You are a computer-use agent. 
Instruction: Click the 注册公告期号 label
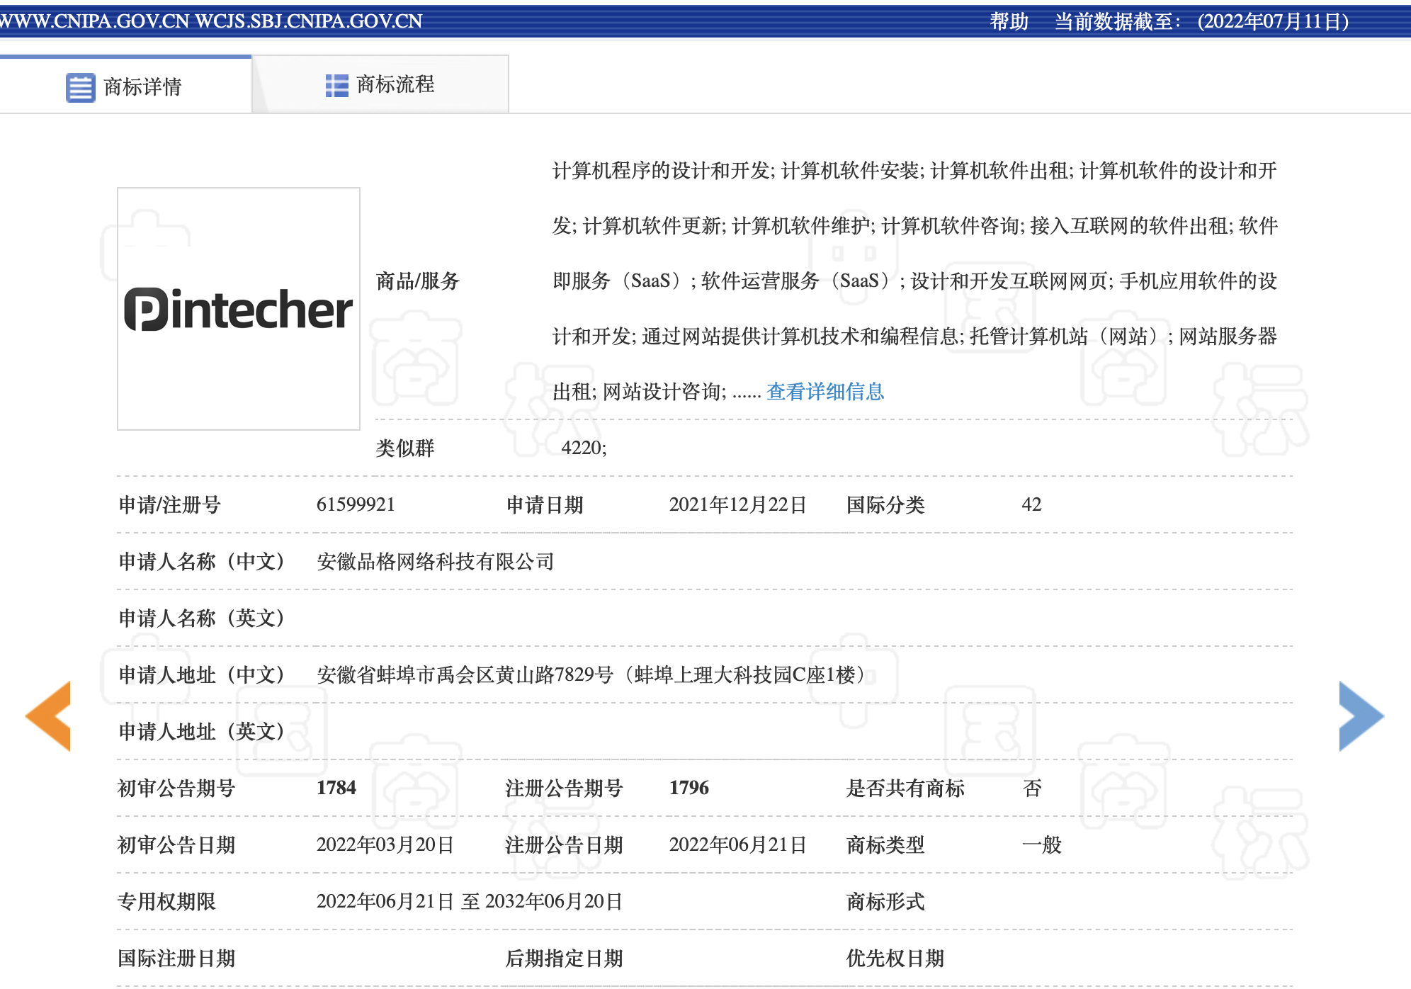click(564, 788)
